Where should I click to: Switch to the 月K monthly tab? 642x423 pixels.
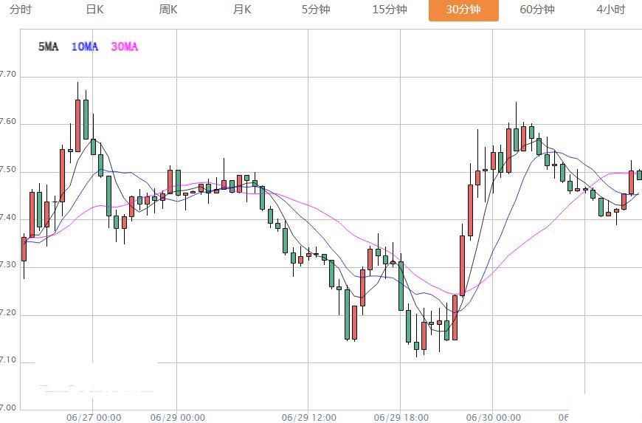pyautogui.click(x=242, y=10)
